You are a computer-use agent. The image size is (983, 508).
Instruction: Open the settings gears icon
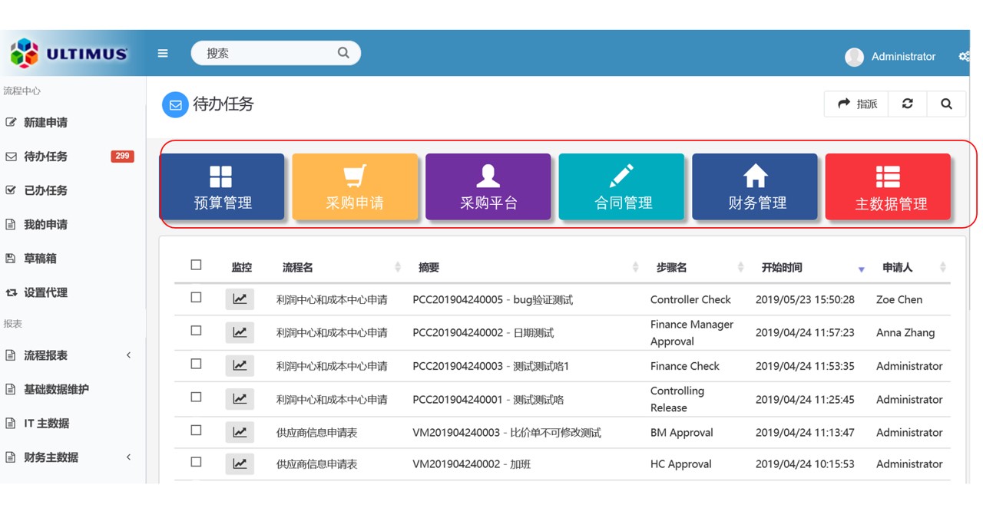point(965,56)
